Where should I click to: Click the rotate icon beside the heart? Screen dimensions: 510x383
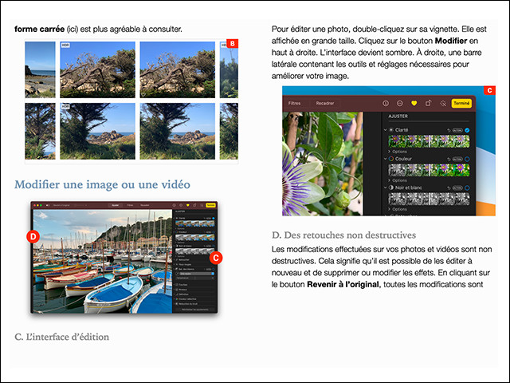point(428,103)
